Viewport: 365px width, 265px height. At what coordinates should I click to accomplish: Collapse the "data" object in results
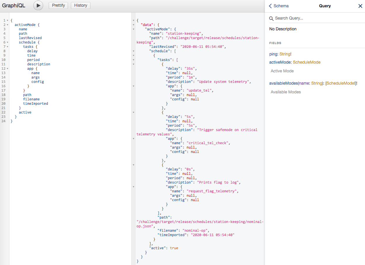pyautogui.click(x=134, y=25)
